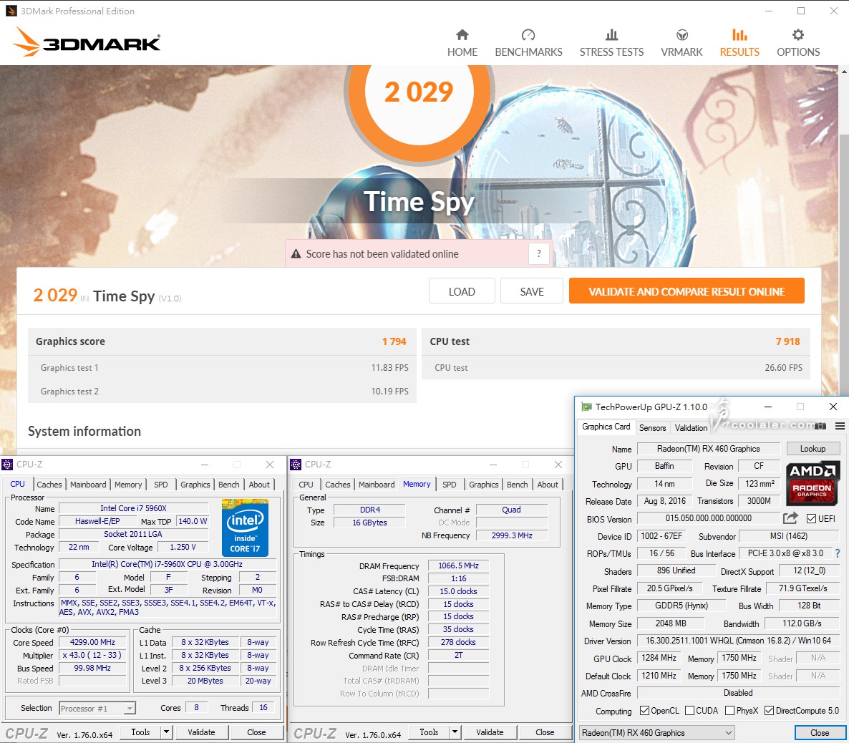Toggle the OpenCL checkbox

(644, 711)
